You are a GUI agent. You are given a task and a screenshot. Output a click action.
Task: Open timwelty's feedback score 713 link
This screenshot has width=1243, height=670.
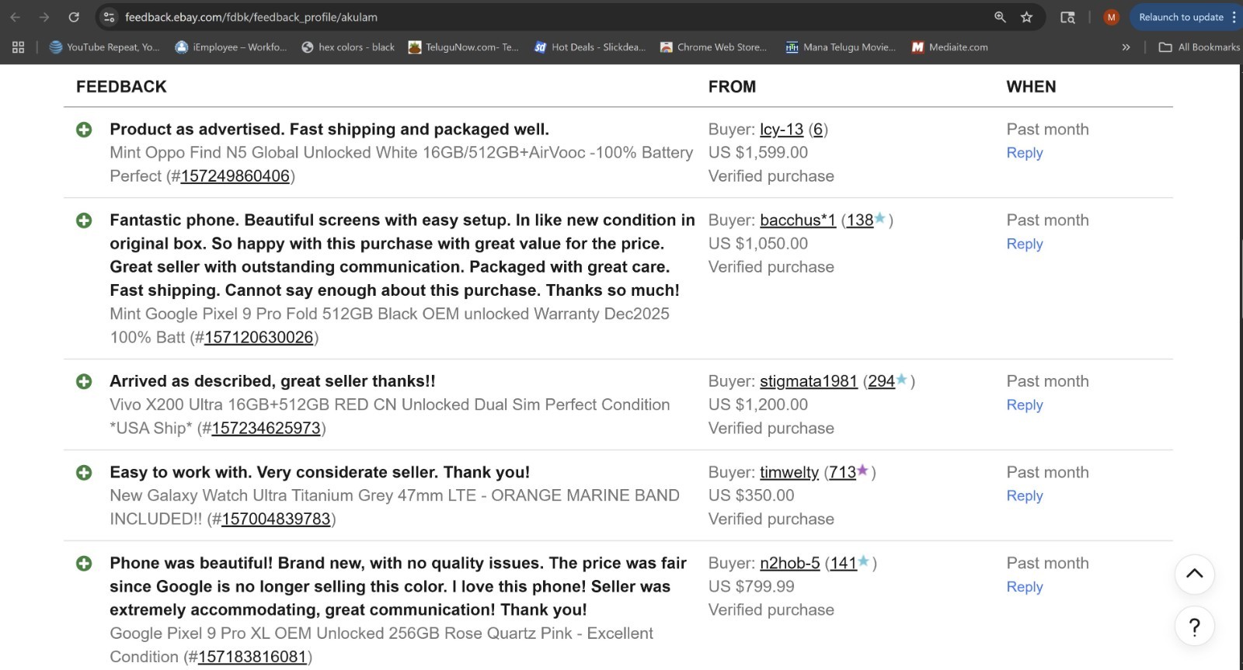coord(842,473)
